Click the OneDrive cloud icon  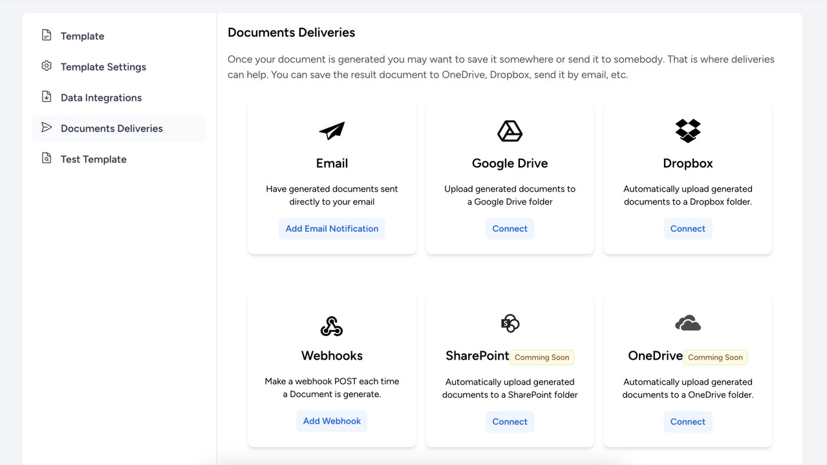pyautogui.click(x=687, y=323)
